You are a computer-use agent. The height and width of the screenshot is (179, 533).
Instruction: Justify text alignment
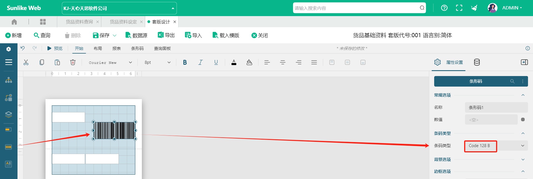pos(314,62)
